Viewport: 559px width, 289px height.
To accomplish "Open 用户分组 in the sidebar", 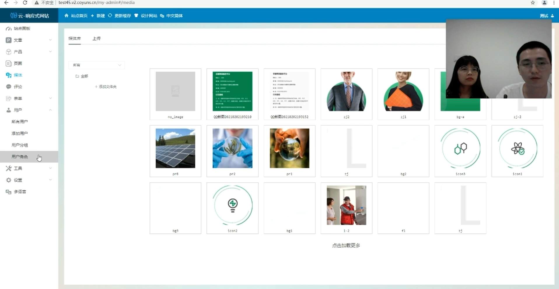I will click(20, 145).
